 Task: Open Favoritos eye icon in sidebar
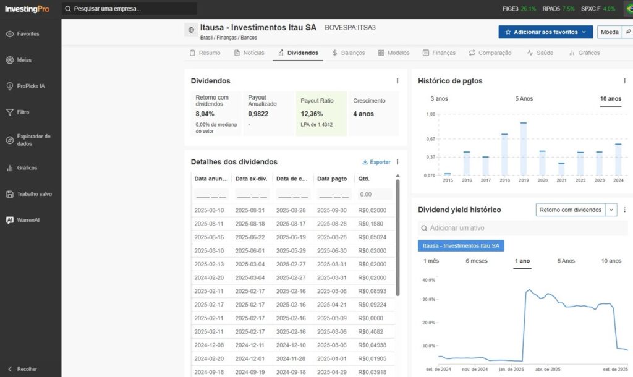[10, 34]
